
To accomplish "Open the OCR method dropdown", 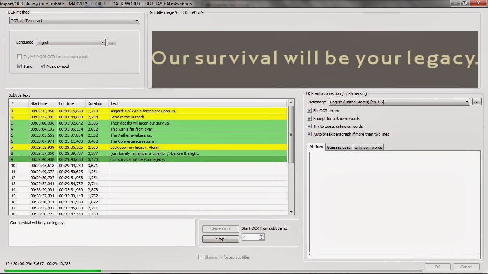I will point(74,21).
